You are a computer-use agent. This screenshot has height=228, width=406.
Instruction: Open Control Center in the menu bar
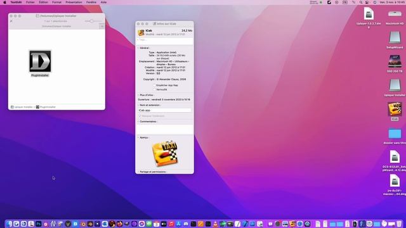[367, 3]
